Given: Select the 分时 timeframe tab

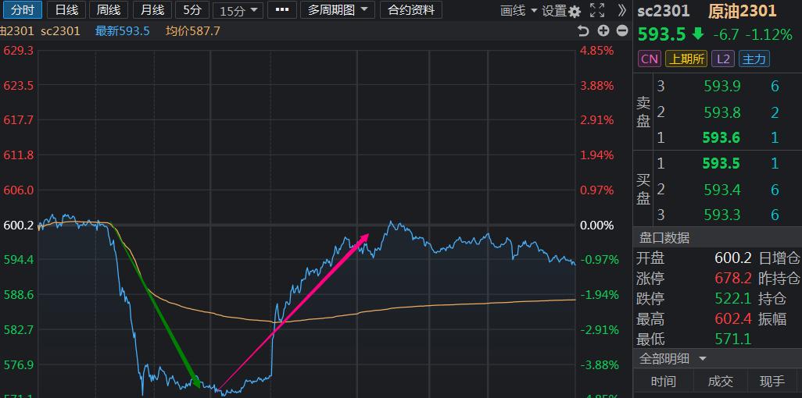Looking at the screenshot, I should [x=23, y=9].
